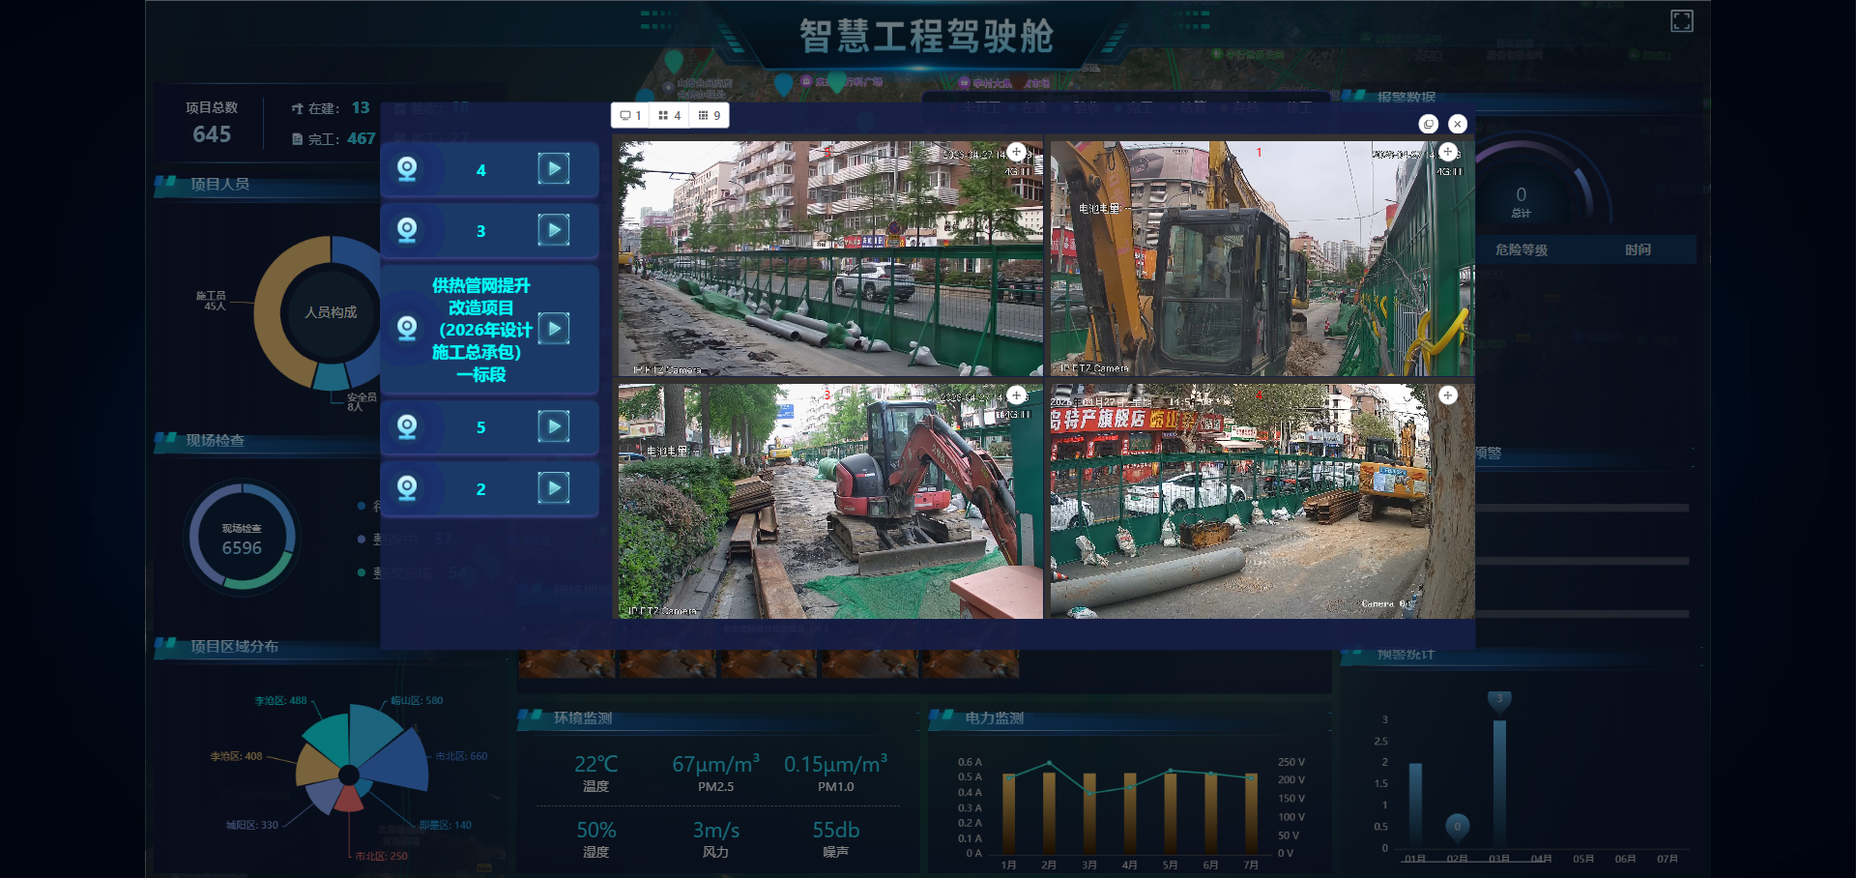Click the webcam icon for camera 4
The height and width of the screenshot is (878, 1856).
(407, 169)
